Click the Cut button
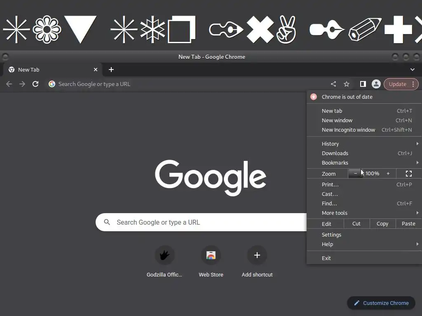The width and height of the screenshot is (422, 316). coord(356,223)
